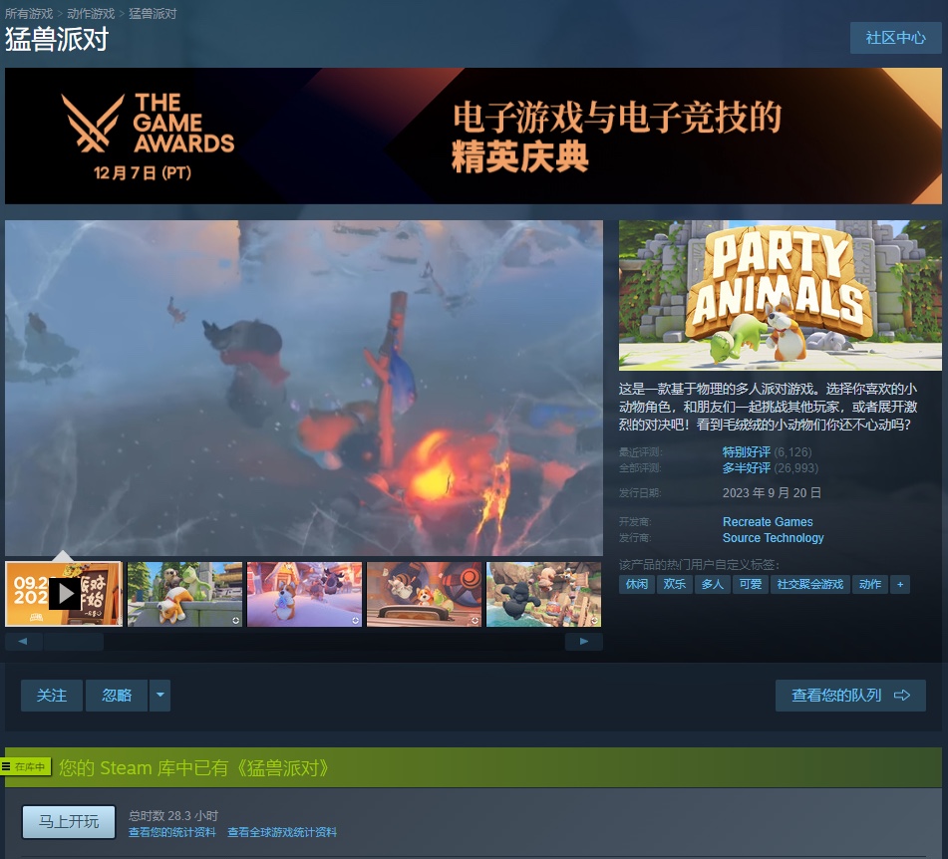Click the 猛兽派对 page title
The image size is (948, 859).
pyautogui.click(x=57, y=39)
